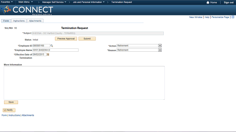
Task: Expand the Reason dropdown
Action: [160, 50]
